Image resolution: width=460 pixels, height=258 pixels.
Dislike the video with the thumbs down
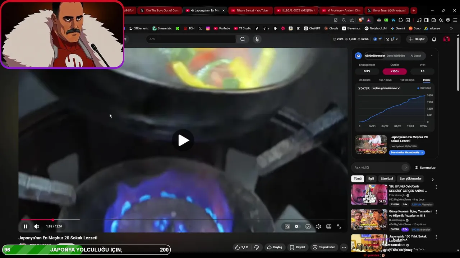point(257,247)
